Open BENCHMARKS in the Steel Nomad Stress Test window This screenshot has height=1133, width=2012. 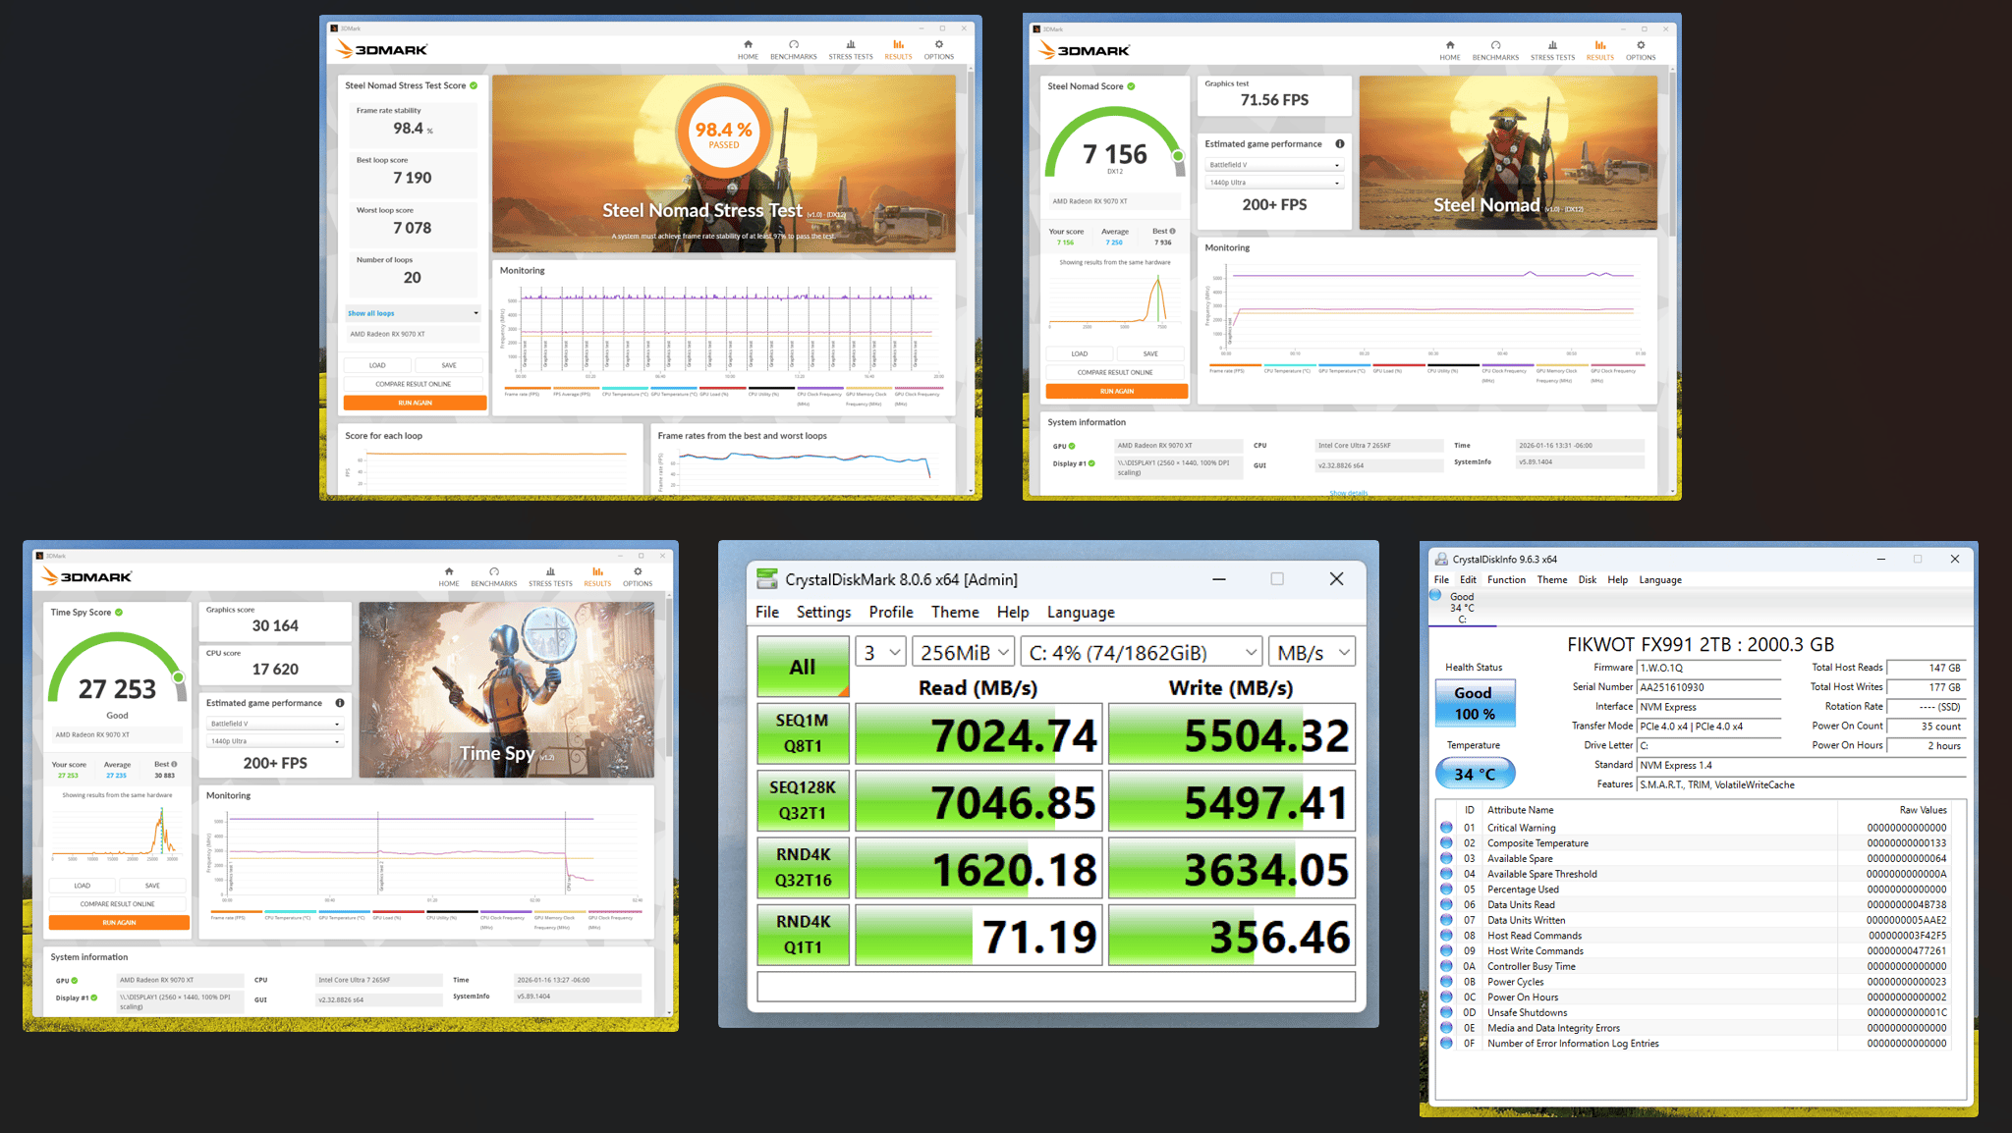[x=794, y=49]
